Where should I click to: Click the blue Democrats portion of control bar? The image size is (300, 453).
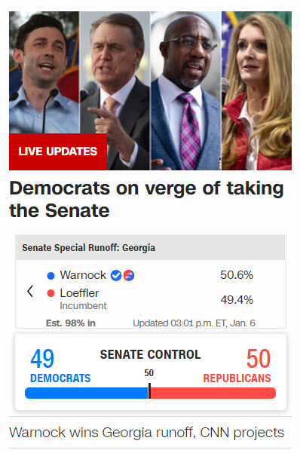[x=87, y=393]
